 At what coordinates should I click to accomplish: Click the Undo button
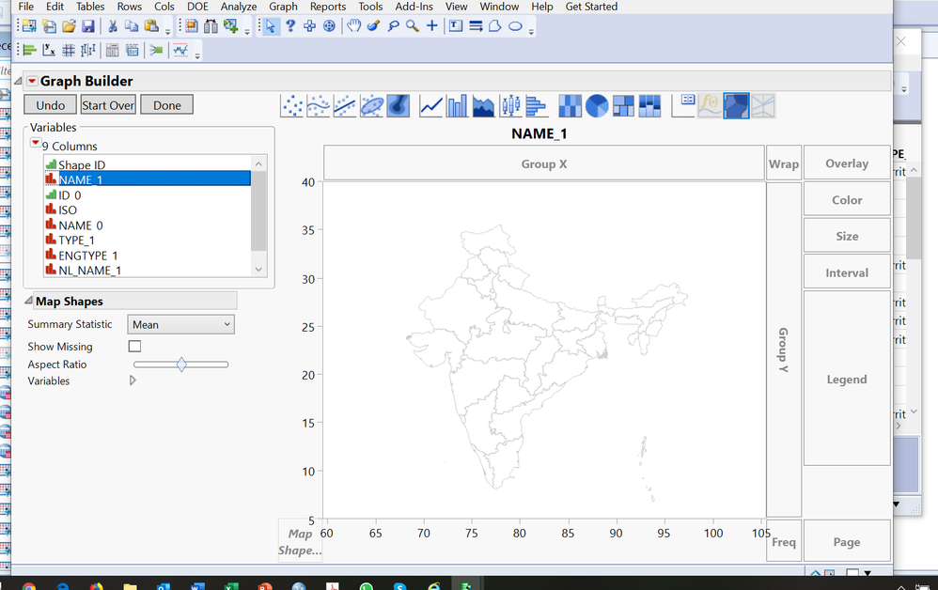[50, 105]
